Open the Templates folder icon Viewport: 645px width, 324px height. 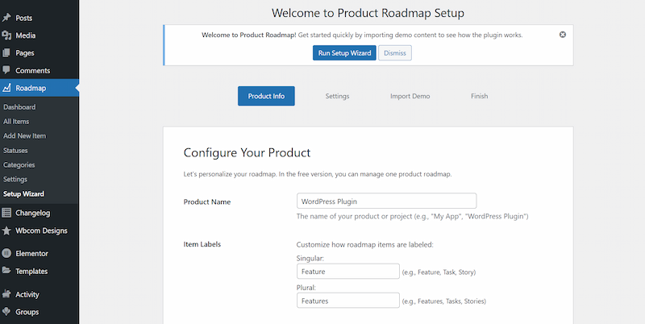pyautogui.click(x=7, y=272)
